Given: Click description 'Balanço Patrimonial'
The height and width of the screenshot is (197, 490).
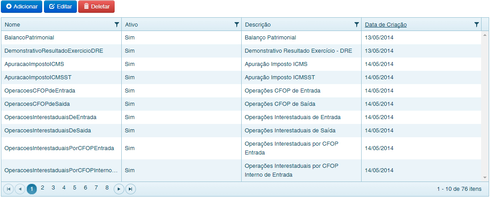Looking at the screenshot, I should tap(270, 37).
